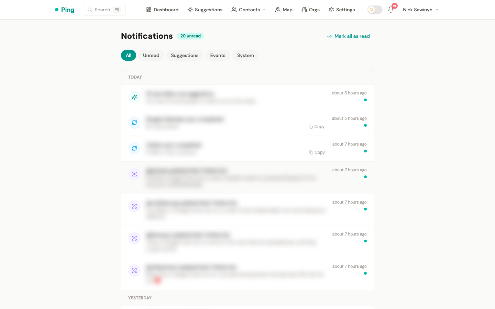Switch to the Suggestions filter tab

tap(185, 55)
